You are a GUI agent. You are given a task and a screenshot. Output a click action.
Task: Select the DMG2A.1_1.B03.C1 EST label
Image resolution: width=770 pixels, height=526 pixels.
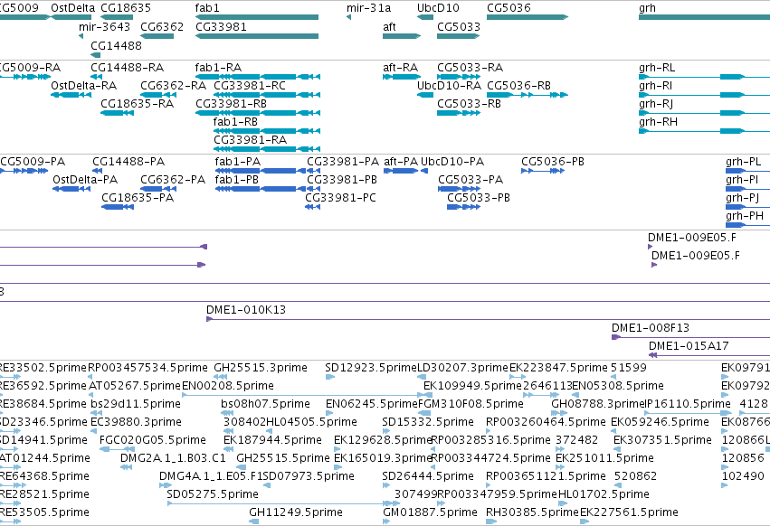click(173, 458)
